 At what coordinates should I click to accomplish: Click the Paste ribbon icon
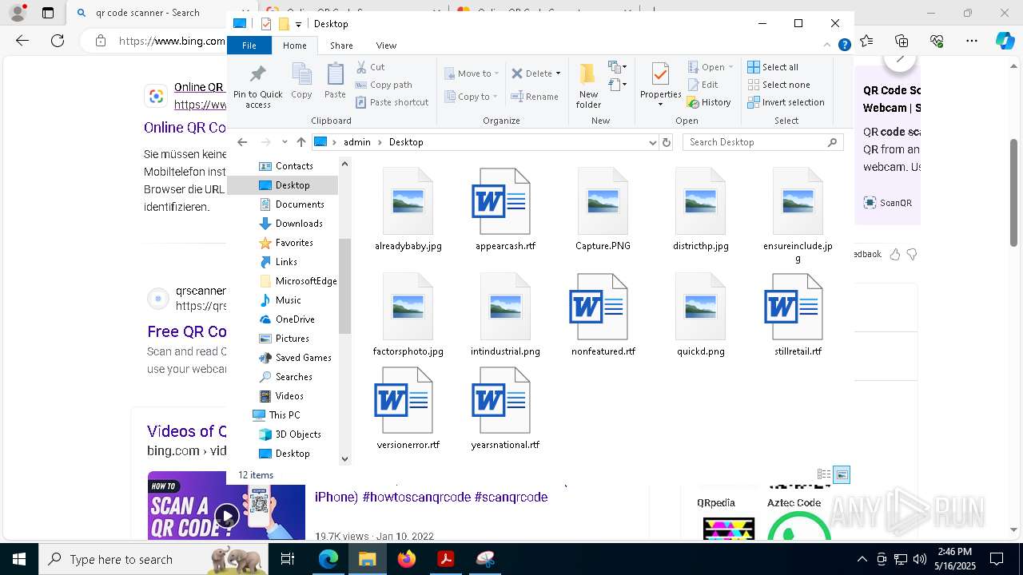335,81
